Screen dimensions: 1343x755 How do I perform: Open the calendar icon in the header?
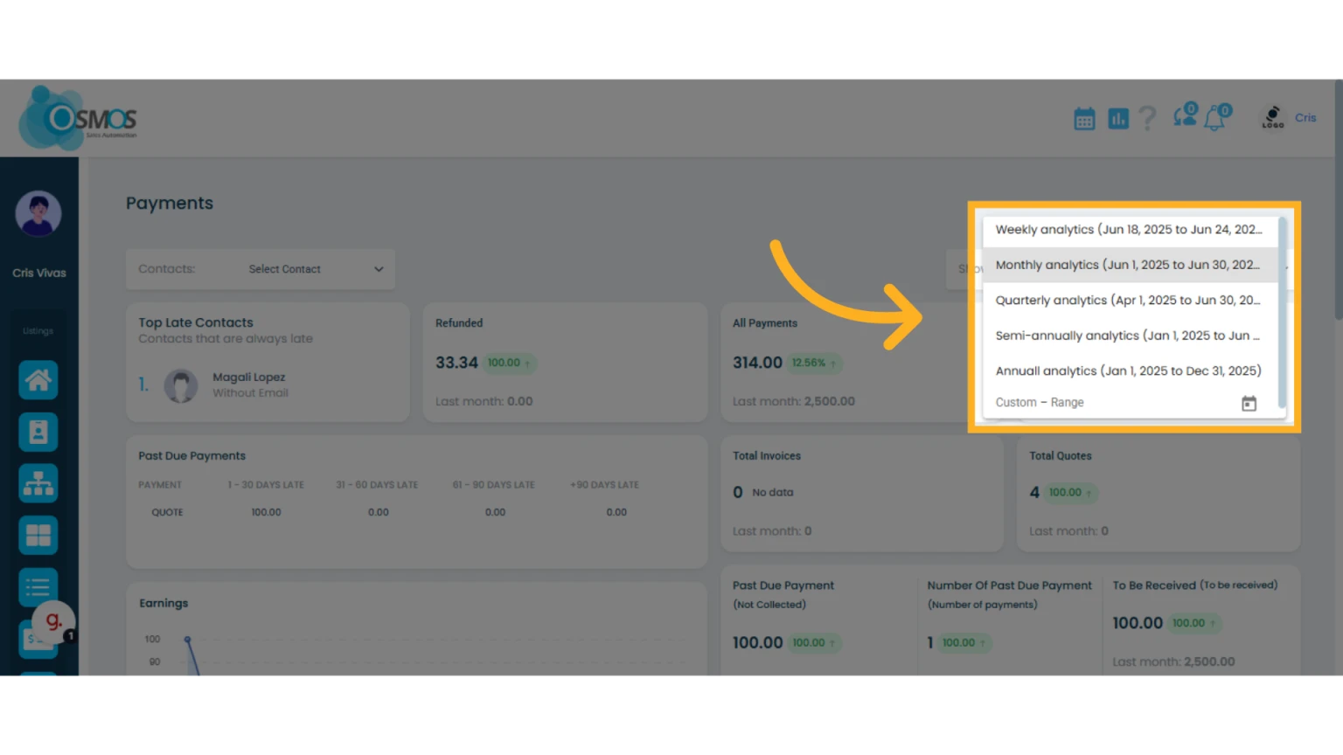(1084, 119)
